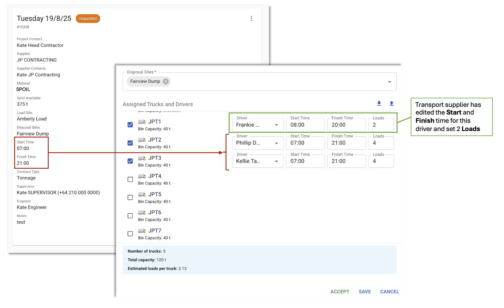The width and height of the screenshot is (504, 308).
Task: Open the three-dot options menu
Action: click(251, 19)
